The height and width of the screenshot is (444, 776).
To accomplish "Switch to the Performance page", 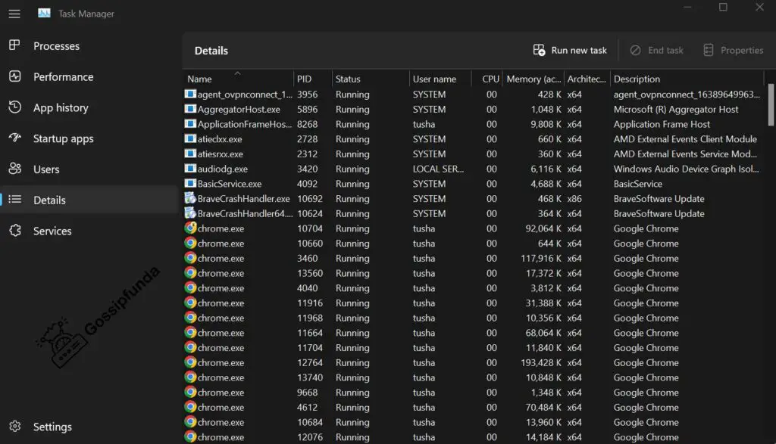I will tap(89, 76).
